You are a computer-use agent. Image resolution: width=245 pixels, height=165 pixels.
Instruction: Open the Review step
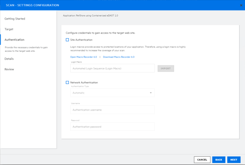pos(9,69)
